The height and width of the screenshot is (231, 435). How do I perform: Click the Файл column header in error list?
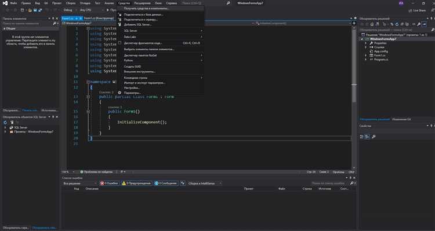(281, 189)
